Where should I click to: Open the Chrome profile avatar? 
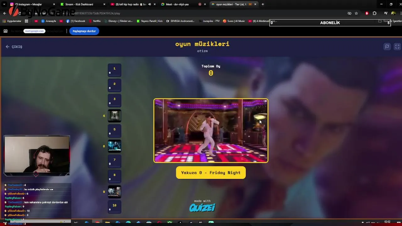393,13
